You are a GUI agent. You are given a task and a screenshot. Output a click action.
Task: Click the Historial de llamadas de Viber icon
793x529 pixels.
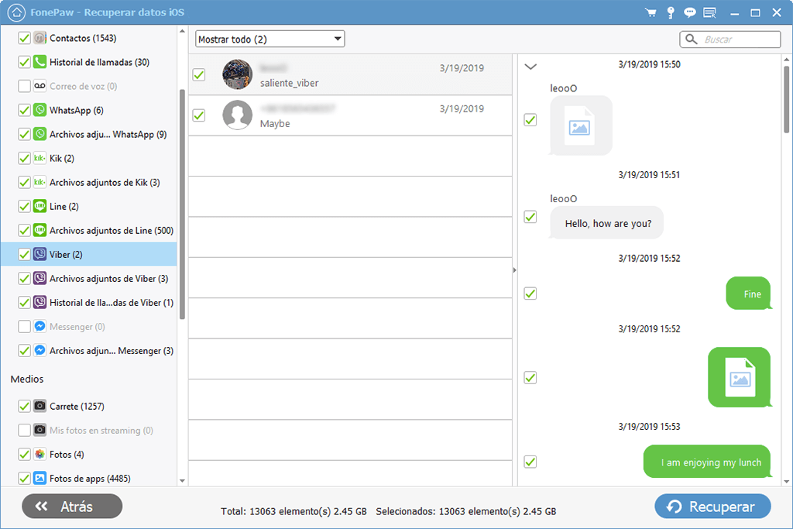(x=40, y=302)
